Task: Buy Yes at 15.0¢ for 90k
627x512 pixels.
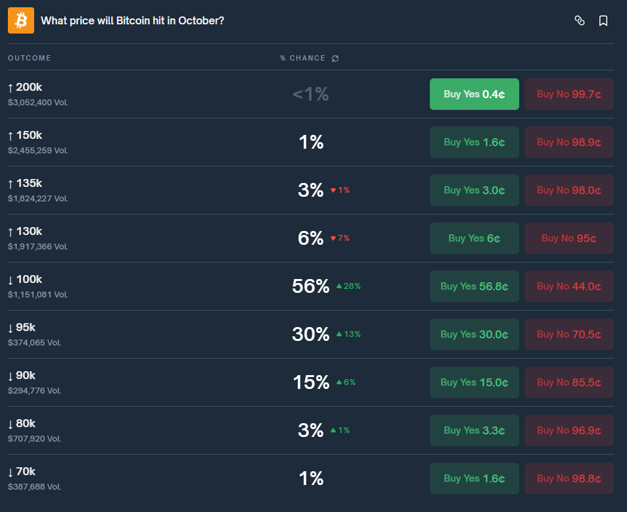Action: point(474,382)
